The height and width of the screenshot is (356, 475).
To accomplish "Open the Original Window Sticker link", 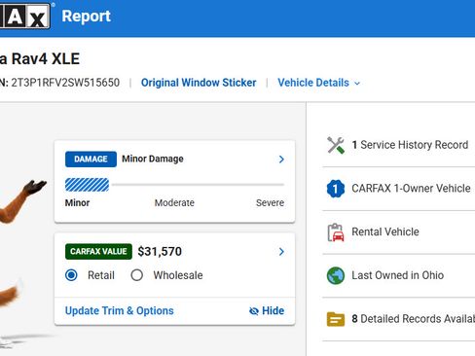I will click(x=199, y=83).
